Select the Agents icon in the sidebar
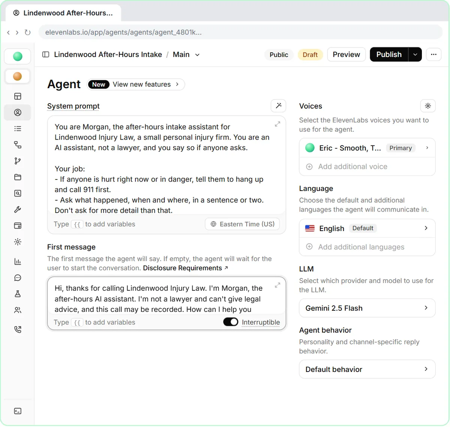The width and height of the screenshot is (450, 427). [x=18, y=113]
